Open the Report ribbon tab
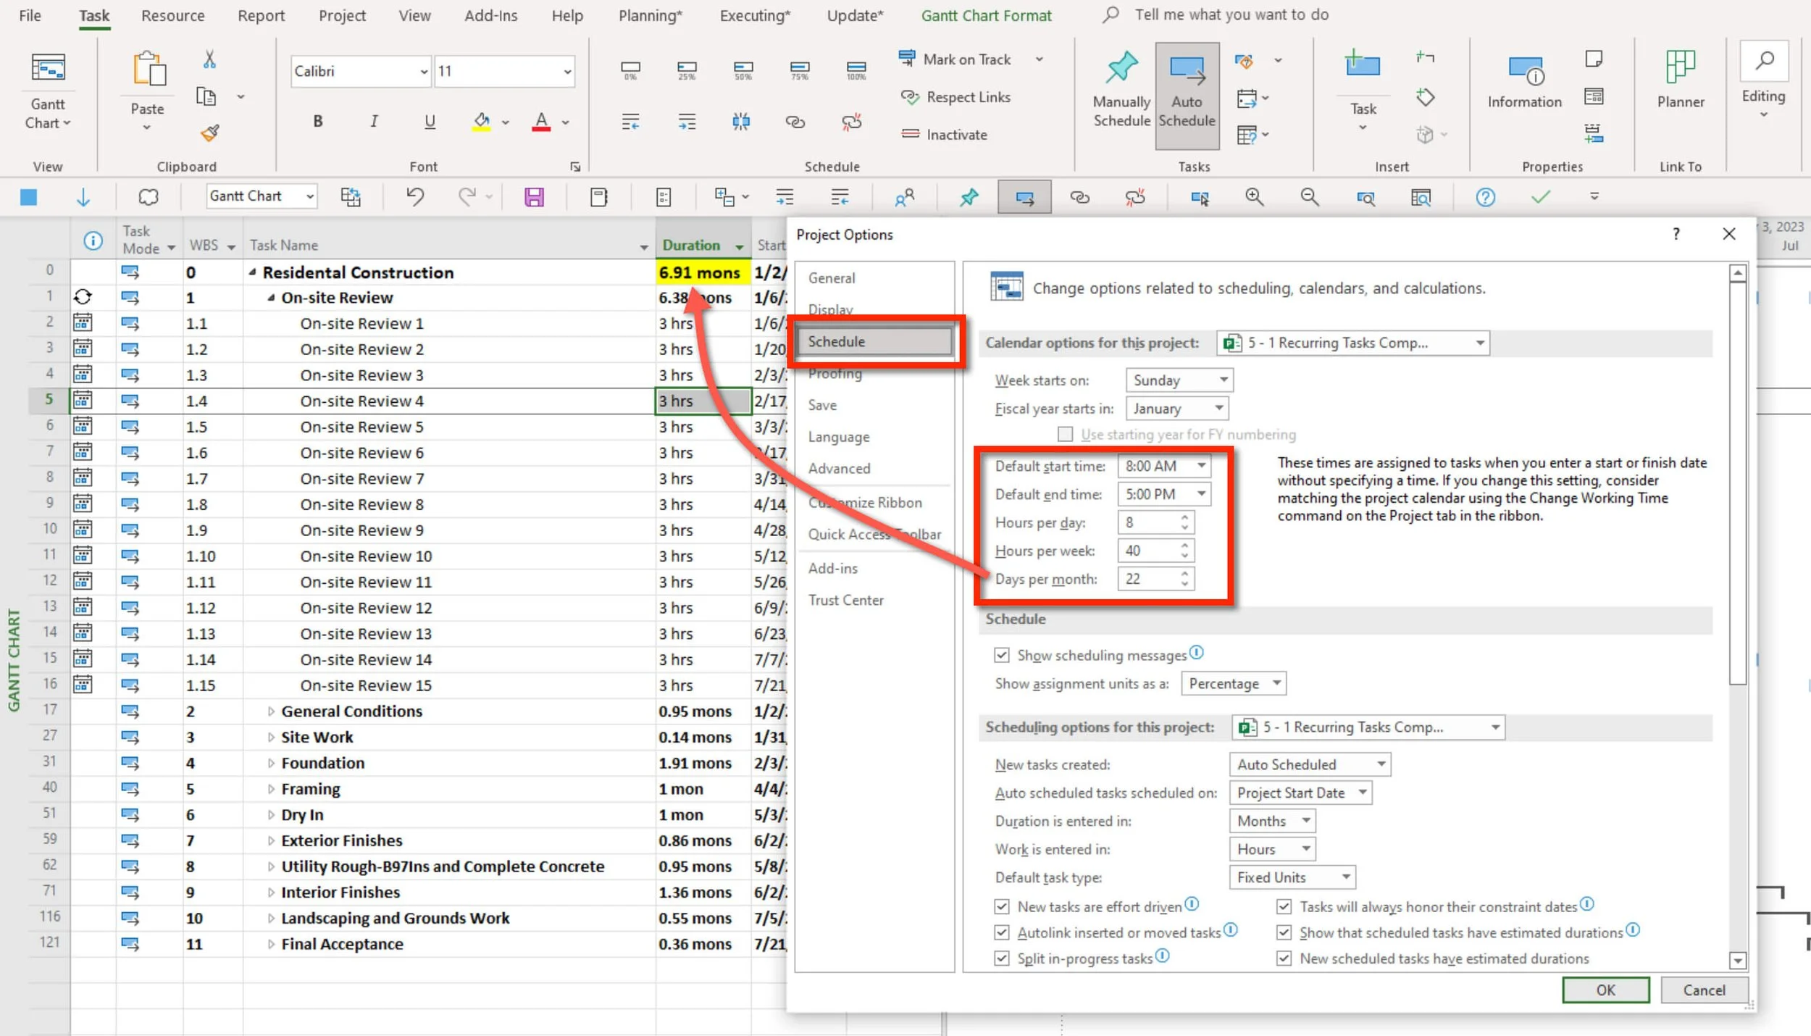 pos(261,15)
